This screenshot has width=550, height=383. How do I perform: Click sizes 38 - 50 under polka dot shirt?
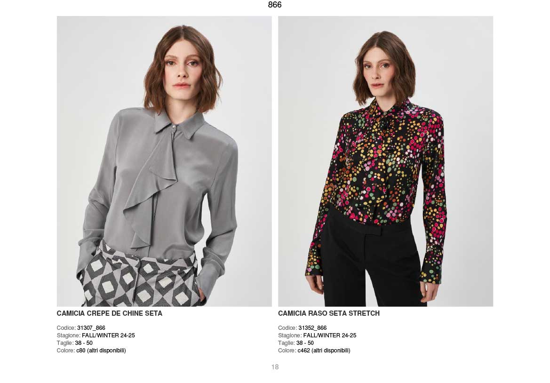click(x=305, y=343)
